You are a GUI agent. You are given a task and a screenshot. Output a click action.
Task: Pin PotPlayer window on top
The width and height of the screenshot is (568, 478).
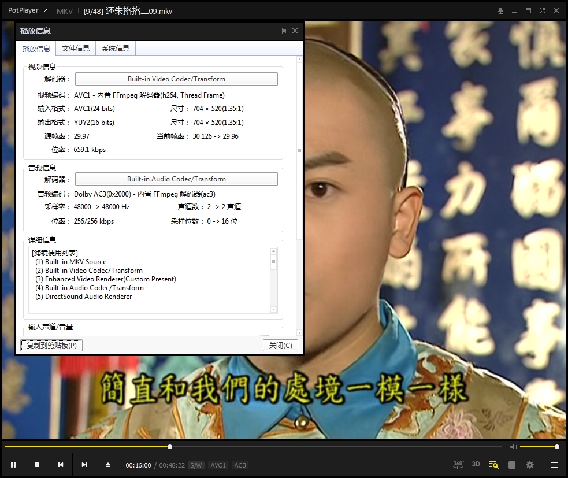pos(500,11)
